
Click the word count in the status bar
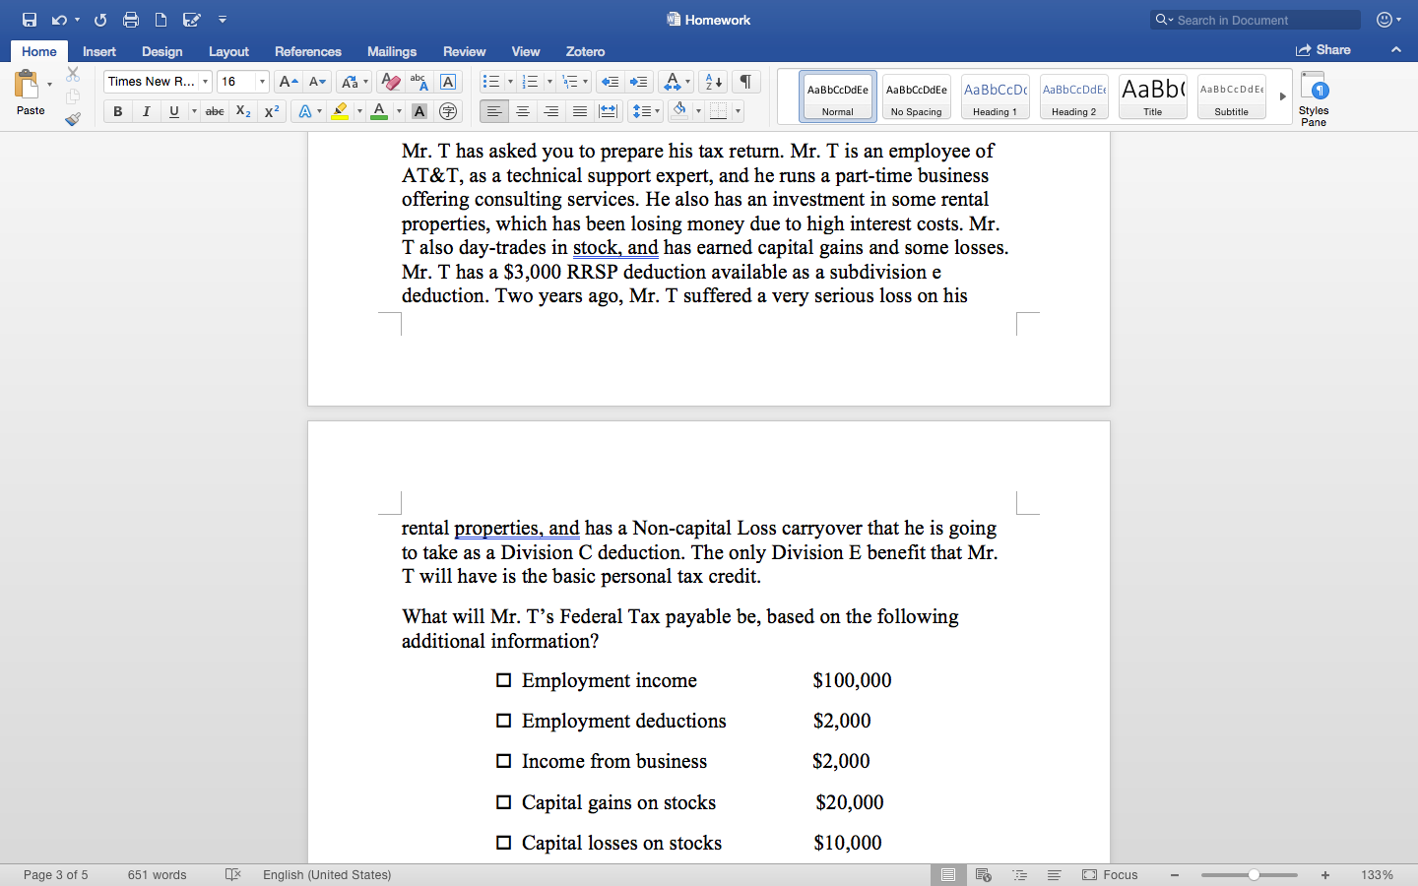coord(157,874)
